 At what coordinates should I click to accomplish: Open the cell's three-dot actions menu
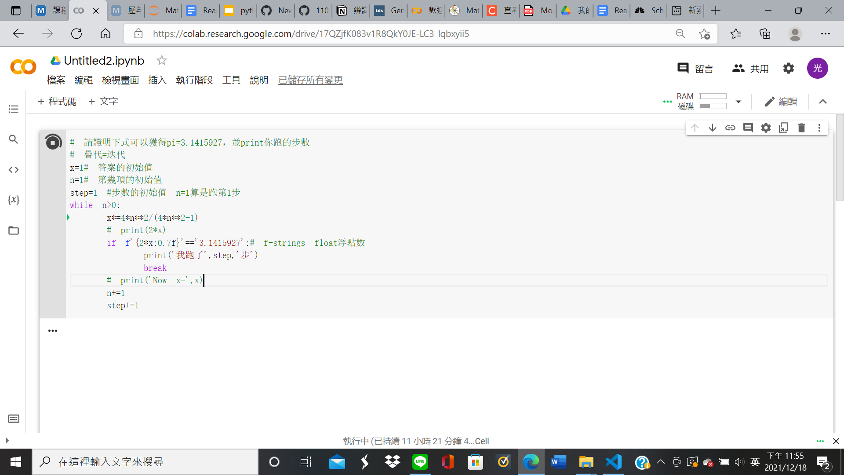[819, 128]
